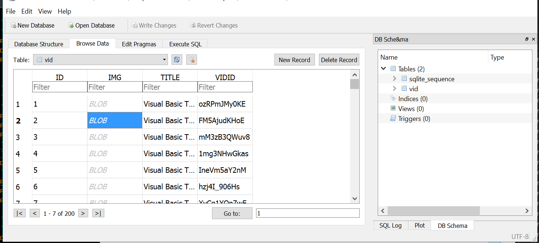Switch to the Execute SQL tab
Viewport: 539px width, 243px height.
pyautogui.click(x=185, y=44)
